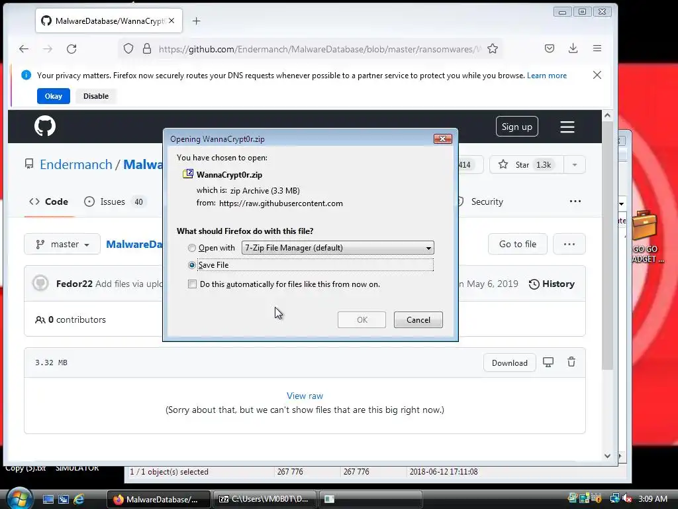
Task: Open the tracking protection shield icon
Action: [128, 48]
